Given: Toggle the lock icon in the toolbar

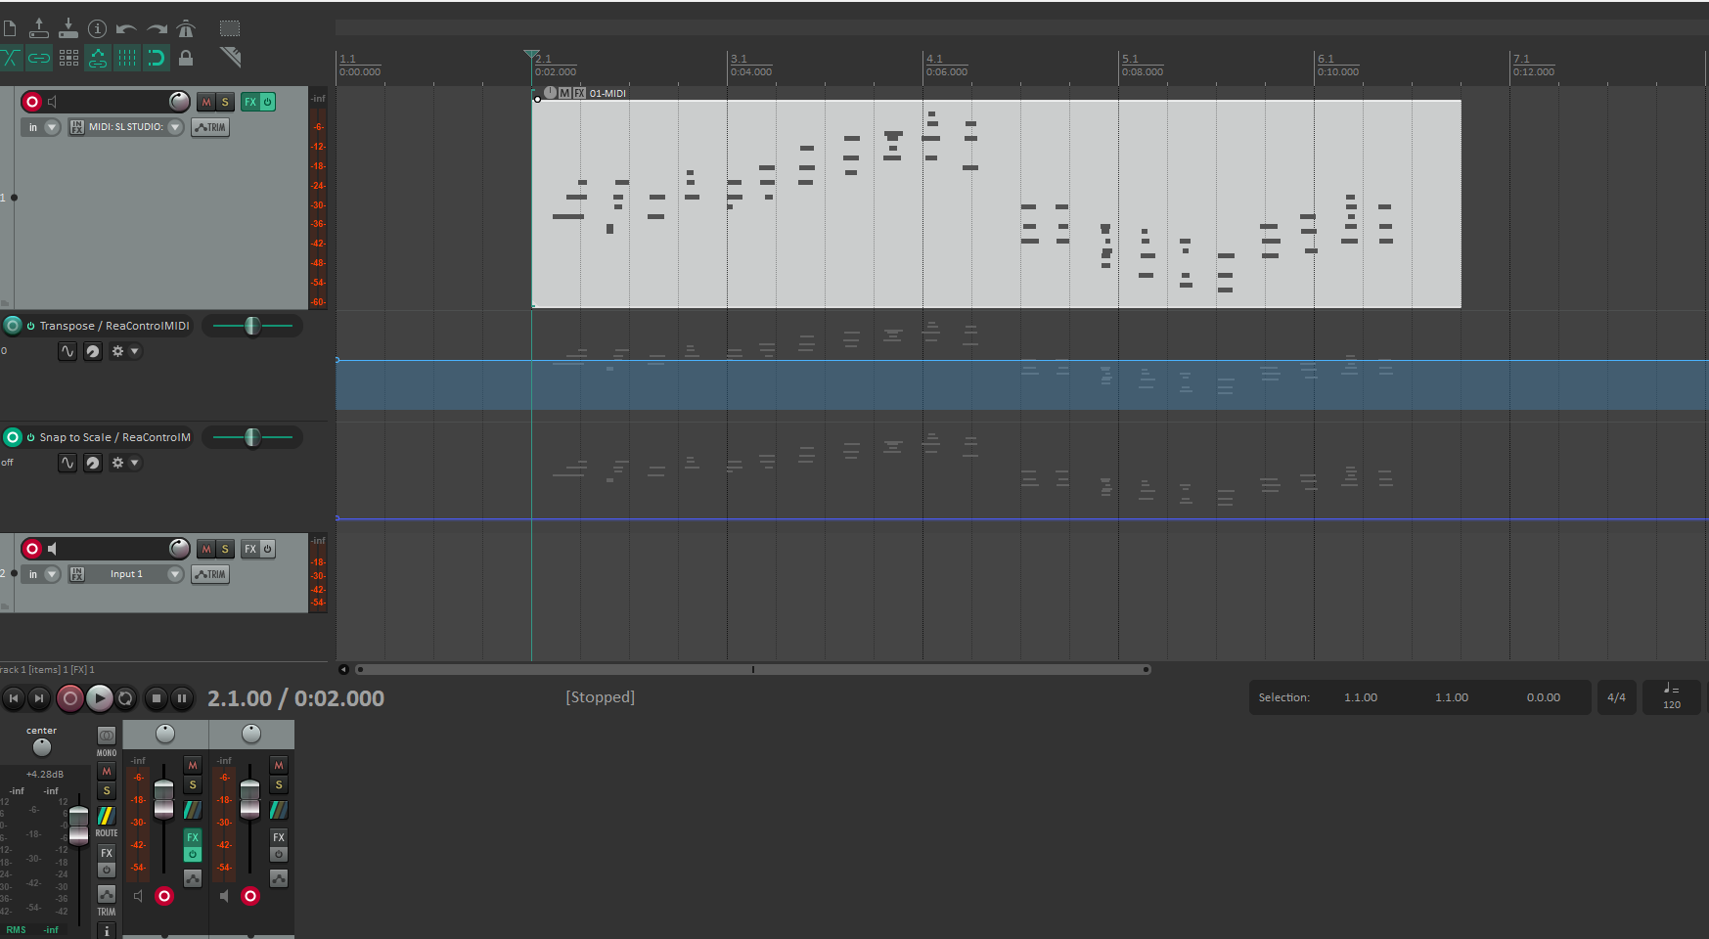Looking at the screenshot, I should [x=186, y=58].
